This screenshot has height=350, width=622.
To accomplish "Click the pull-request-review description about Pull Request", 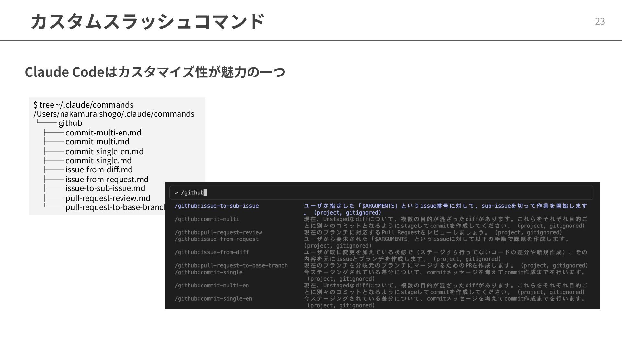I will pos(433,232).
